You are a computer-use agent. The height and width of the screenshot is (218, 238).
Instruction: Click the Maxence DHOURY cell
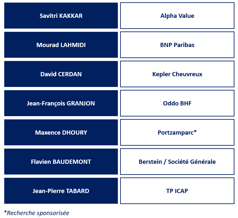pos(61,132)
